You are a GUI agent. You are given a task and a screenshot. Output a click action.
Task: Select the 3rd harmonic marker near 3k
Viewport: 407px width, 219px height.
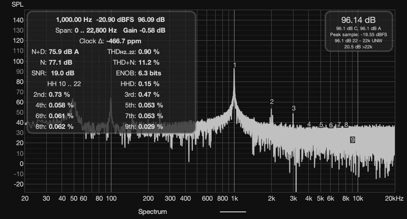294,108
